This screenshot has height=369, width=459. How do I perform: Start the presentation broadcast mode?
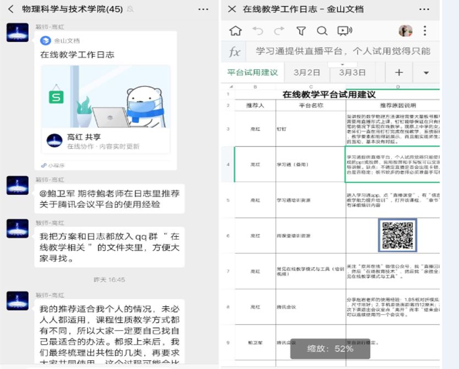[x=345, y=31]
